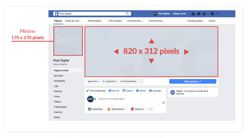Switch to the Página tab
Screen dimensions: 249x138
[58, 21]
